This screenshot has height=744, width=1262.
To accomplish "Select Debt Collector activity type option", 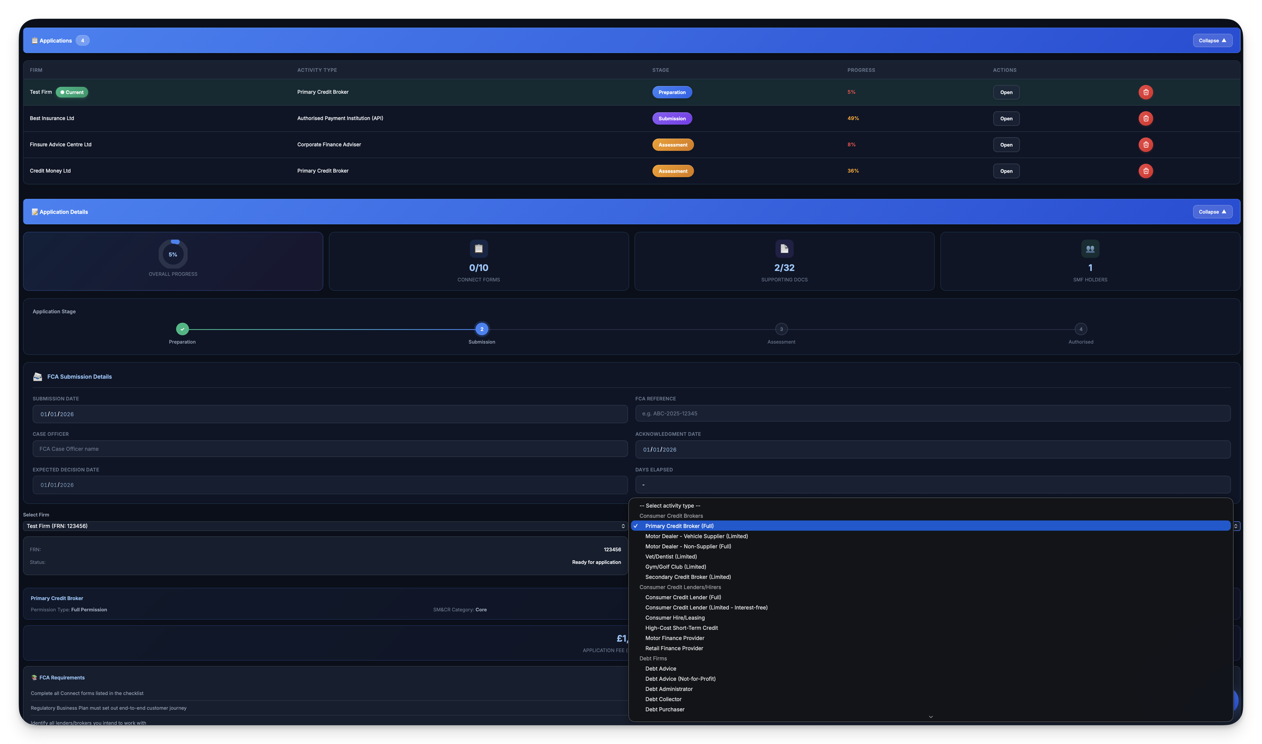I will [x=663, y=699].
